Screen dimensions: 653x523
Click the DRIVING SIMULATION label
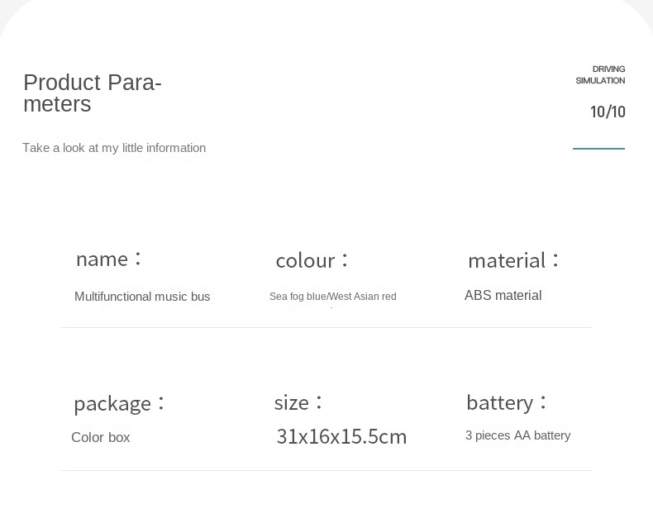[601, 74]
